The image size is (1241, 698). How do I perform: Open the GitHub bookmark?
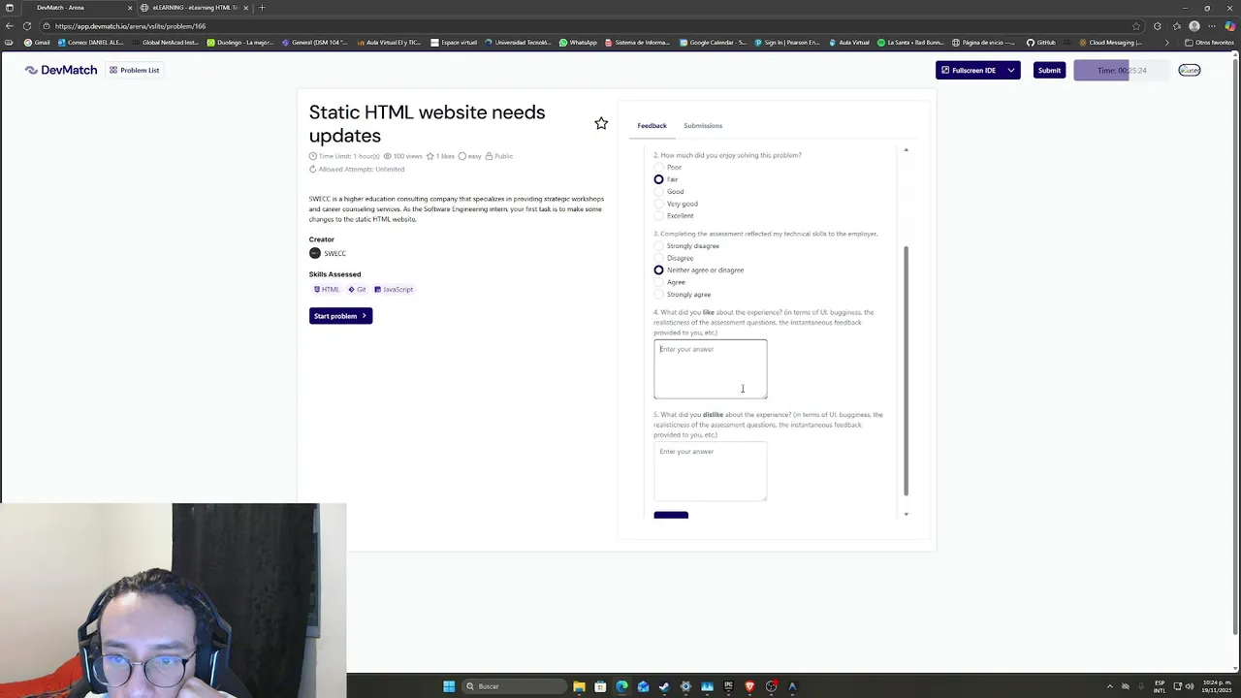pyautogui.click(x=1040, y=43)
